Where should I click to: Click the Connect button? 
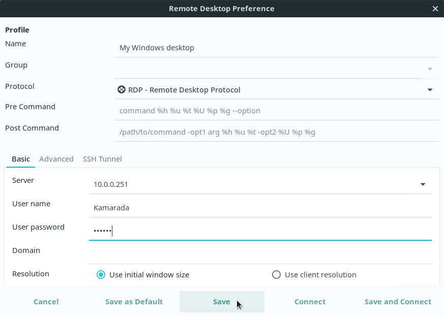pyautogui.click(x=310, y=302)
